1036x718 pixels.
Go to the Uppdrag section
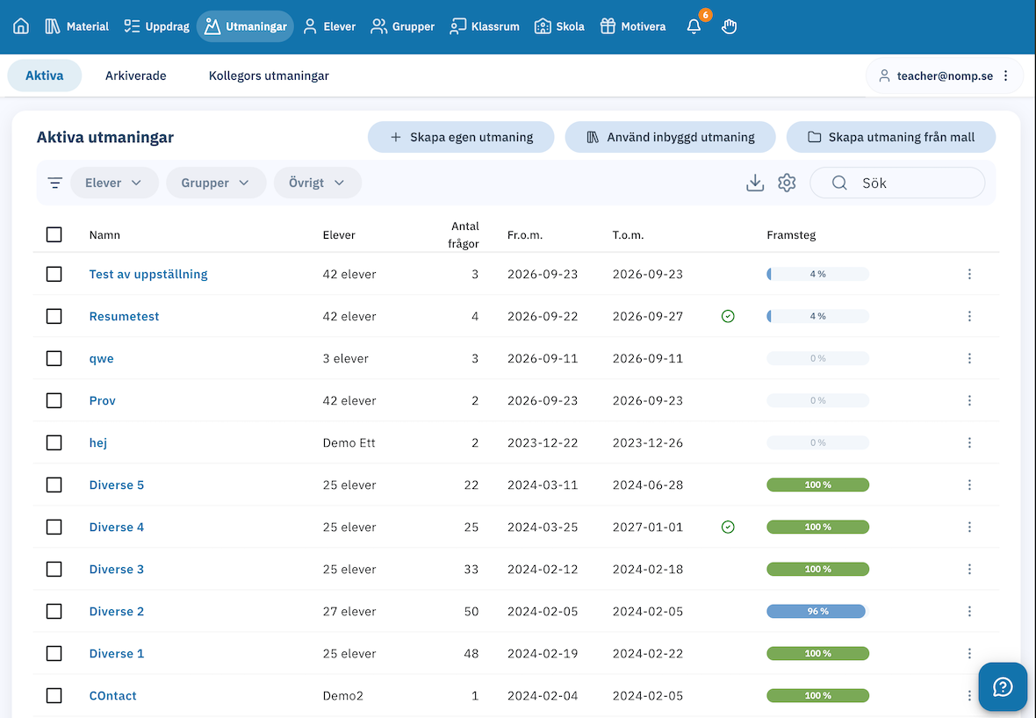[156, 26]
